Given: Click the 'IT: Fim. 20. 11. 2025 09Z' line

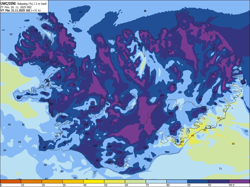Looking at the screenshot, I should click(x=16, y=7).
